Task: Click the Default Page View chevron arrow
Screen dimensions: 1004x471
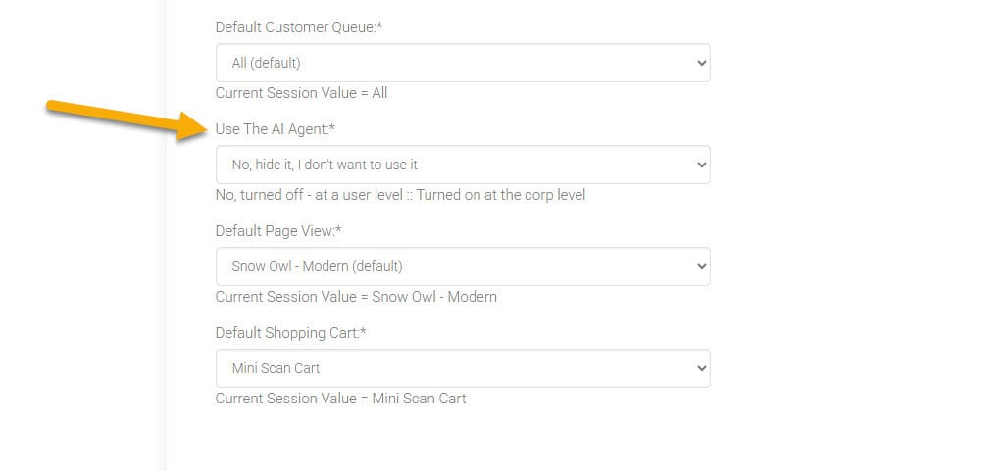Action: (701, 266)
